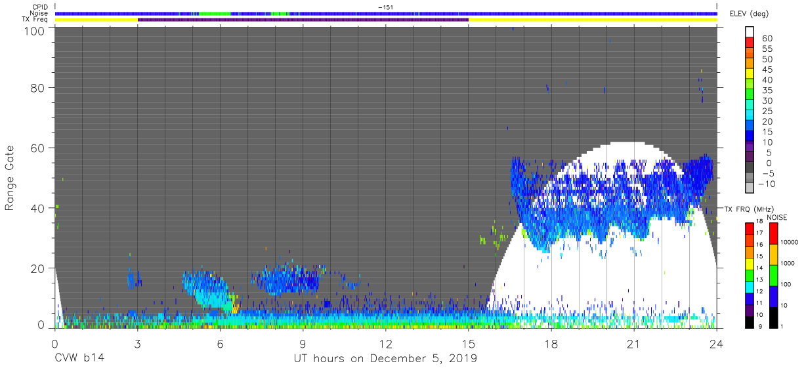This screenshot has height=372, width=806.
Task: Click the "Range Gate" y-axis title
Action: (10, 177)
